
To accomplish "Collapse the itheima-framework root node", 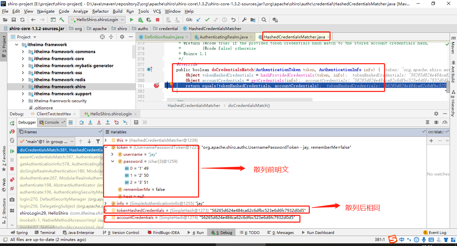I will click(x=16, y=45).
